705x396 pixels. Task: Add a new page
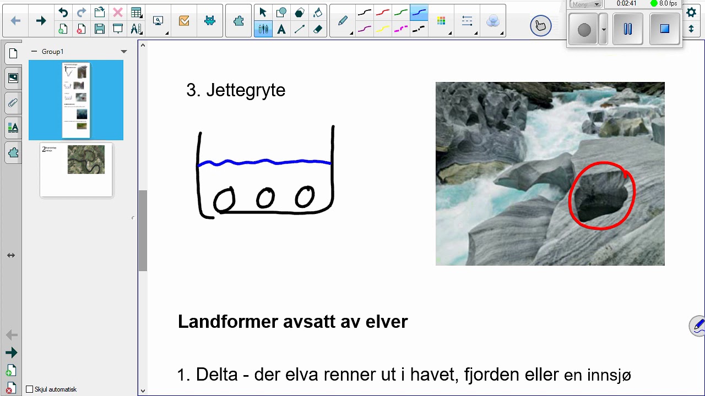pos(63,29)
